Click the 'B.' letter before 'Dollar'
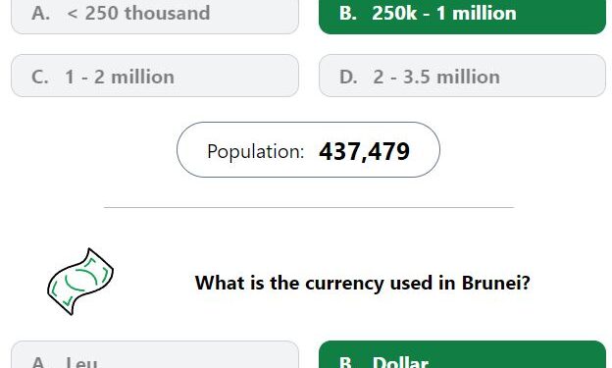The width and height of the screenshot is (612, 368). (348, 362)
